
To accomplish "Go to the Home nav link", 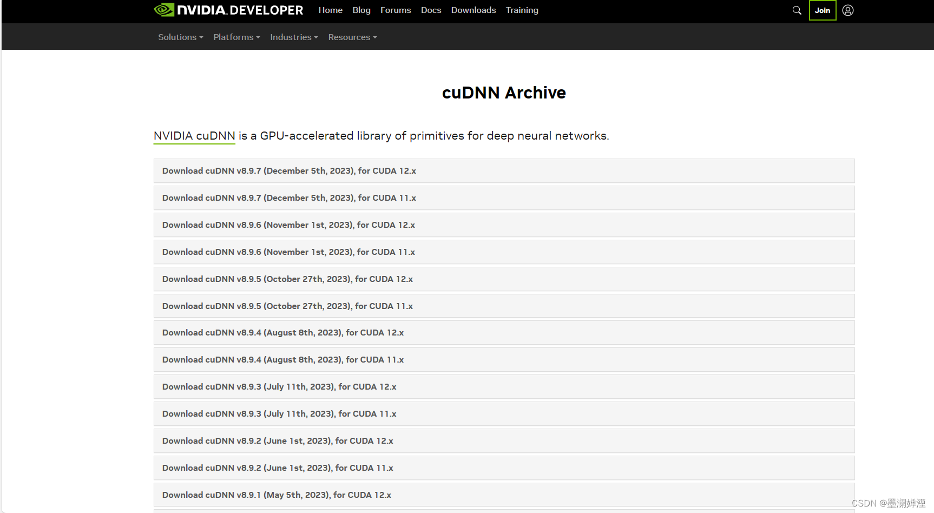I will (331, 10).
